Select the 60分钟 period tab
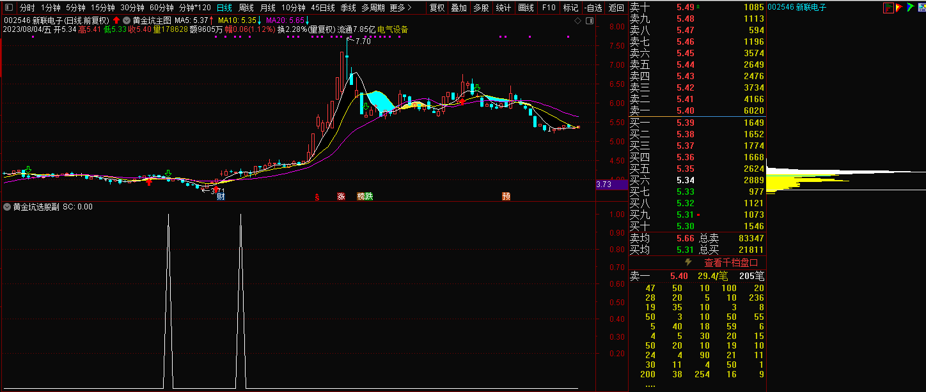This screenshot has width=926, height=392. tap(162, 8)
